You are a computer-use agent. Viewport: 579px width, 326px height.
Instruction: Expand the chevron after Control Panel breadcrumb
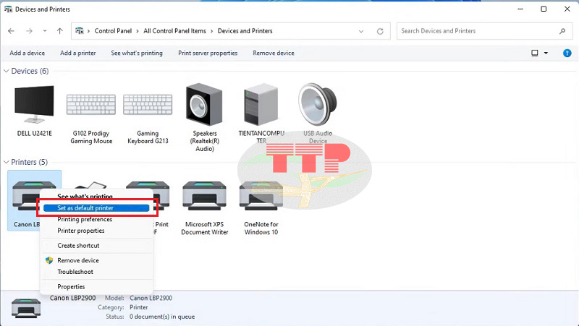[x=138, y=31]
